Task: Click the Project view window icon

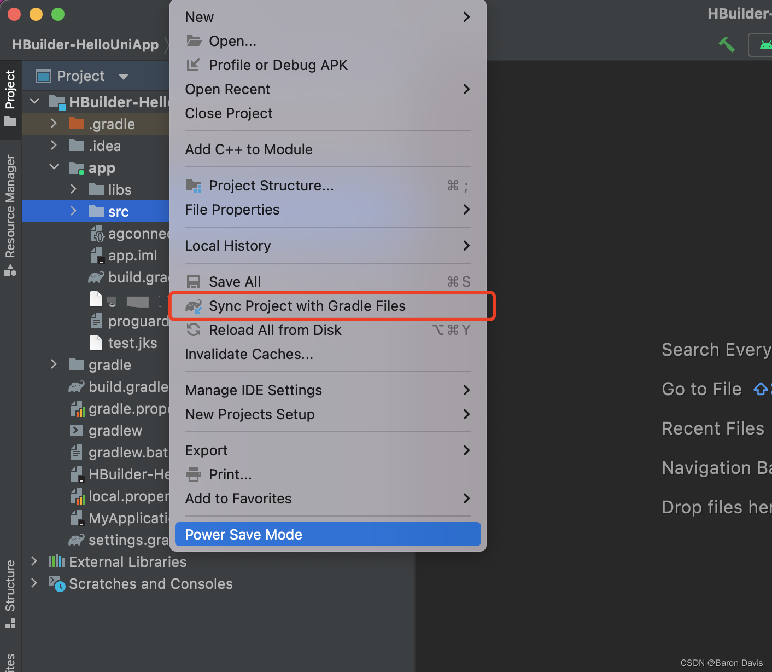Action: [44, 76]
